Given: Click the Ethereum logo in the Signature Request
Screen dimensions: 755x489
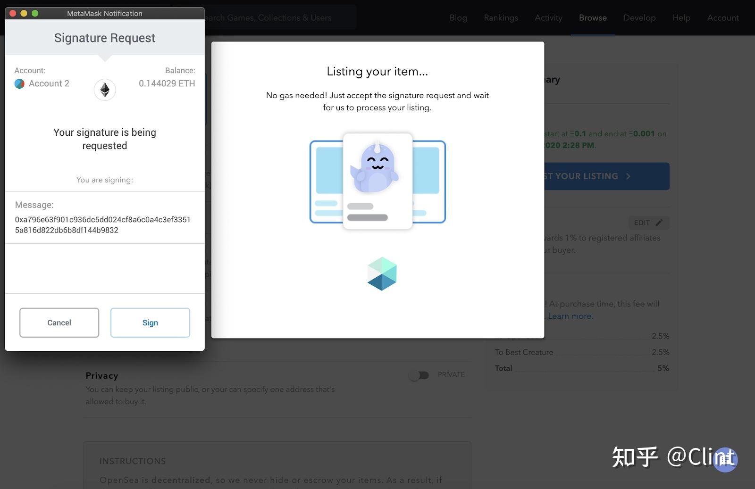Looking at the screenshot, I should tap(104, 90).
